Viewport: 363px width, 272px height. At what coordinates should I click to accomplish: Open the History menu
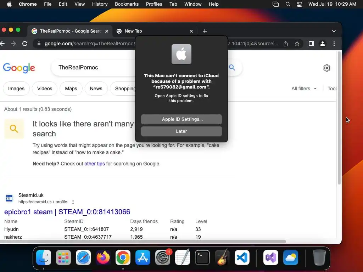100,4
